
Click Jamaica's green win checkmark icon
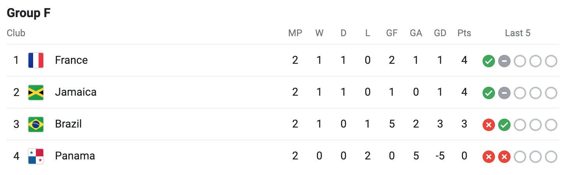pyautogui.click(x=488, y=93)
